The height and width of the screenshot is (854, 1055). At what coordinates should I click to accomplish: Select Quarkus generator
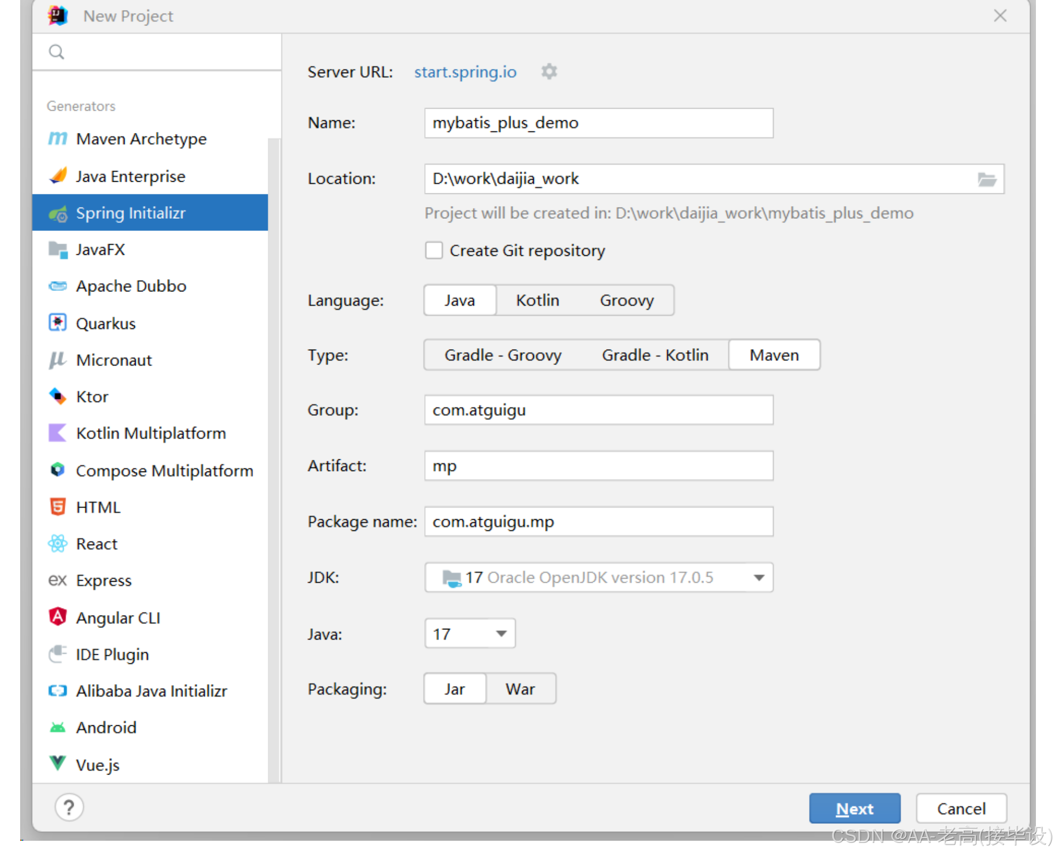pyautogui.click(x=150, y=323)
